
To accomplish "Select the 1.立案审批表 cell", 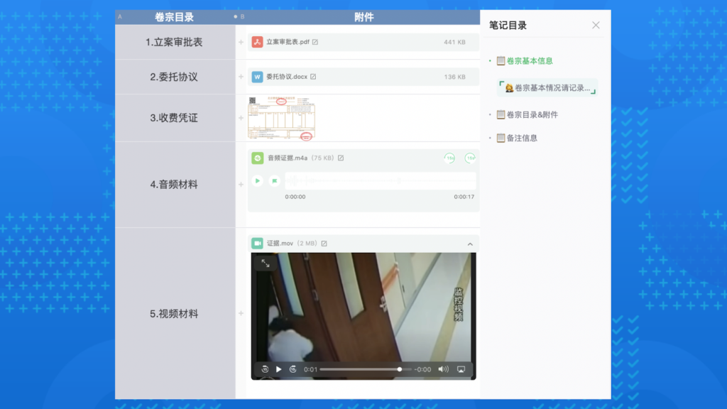I will pos(175,42).
